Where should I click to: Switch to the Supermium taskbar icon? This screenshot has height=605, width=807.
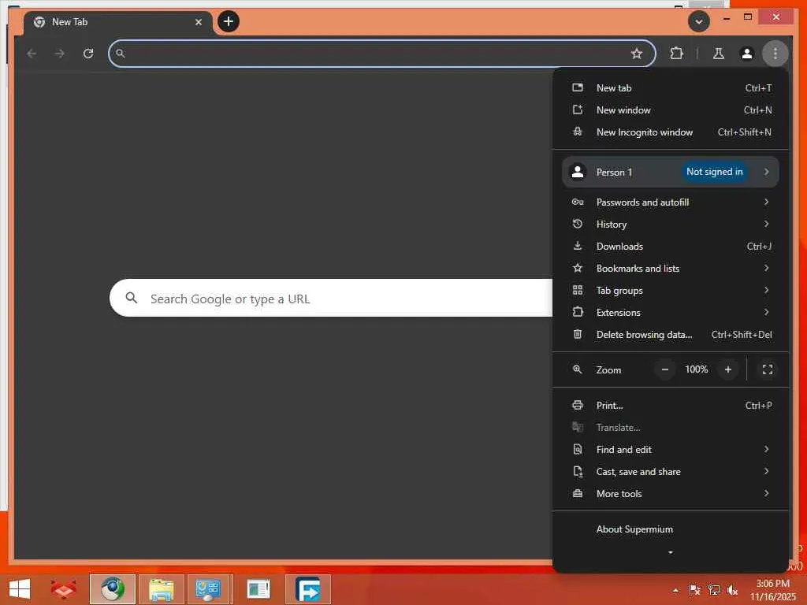[x=112, y=589]
